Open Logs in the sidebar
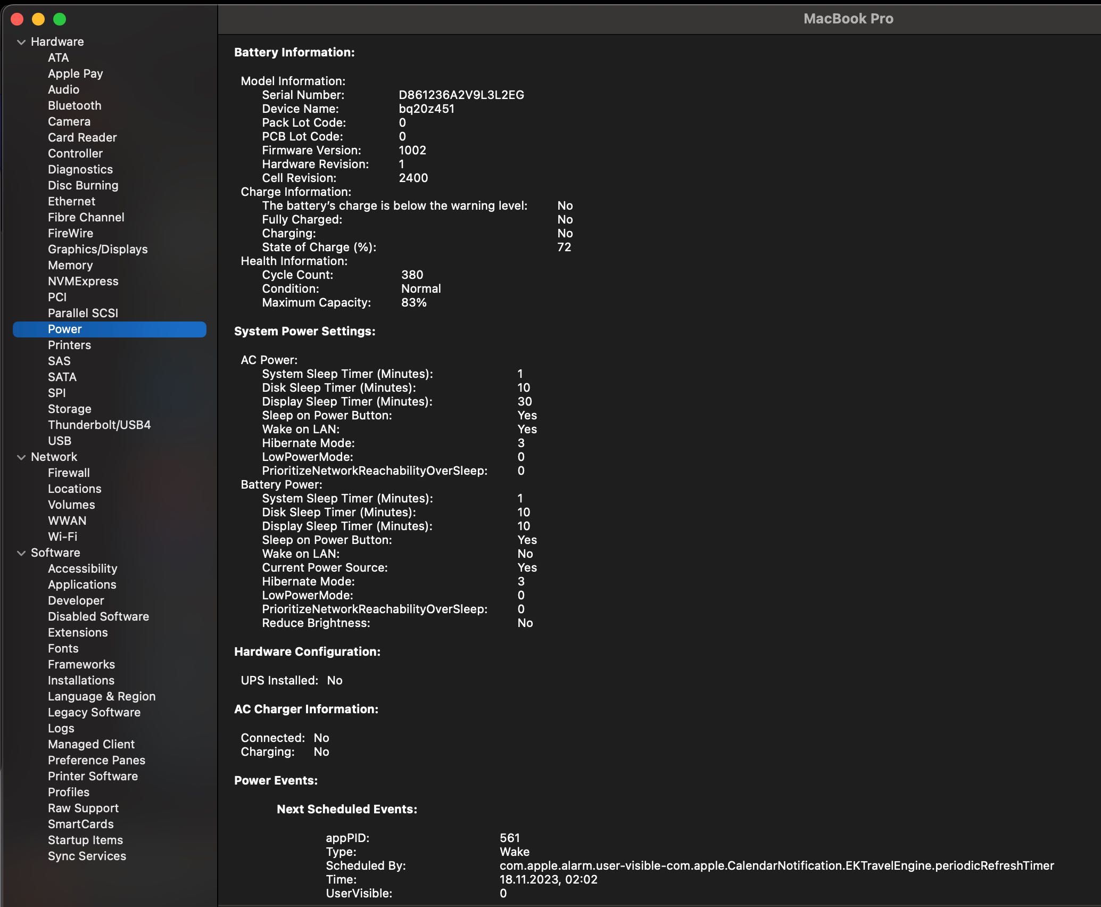1101x907 pixels. tap(61, 728)
